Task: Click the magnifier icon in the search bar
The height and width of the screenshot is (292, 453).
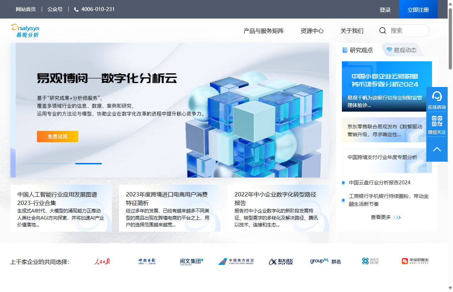Action: click(x=383, y=31)
